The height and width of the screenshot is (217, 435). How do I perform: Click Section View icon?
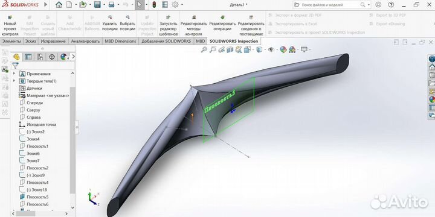tap(230, 49)
